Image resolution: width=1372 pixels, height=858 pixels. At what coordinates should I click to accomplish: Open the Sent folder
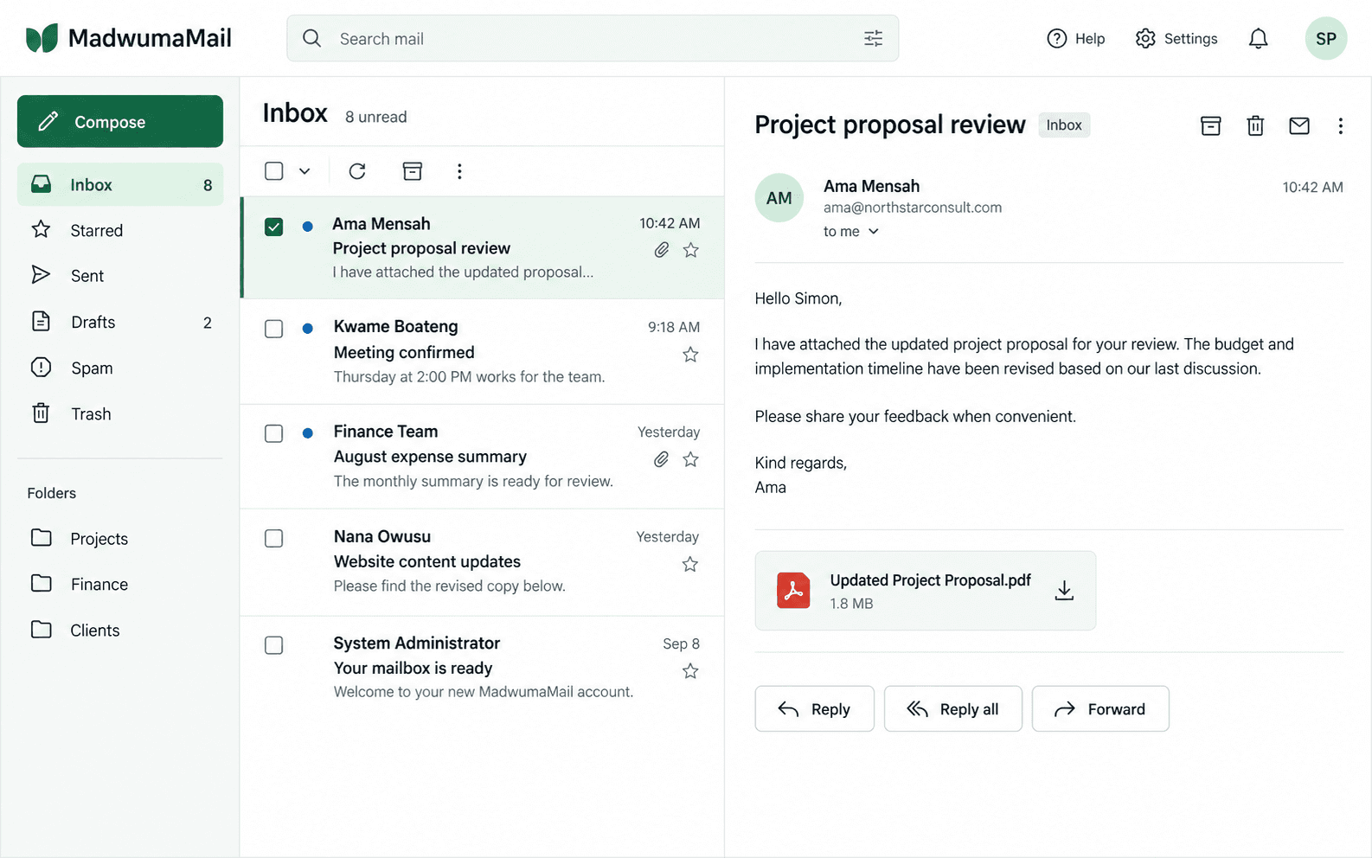(120, 276)
